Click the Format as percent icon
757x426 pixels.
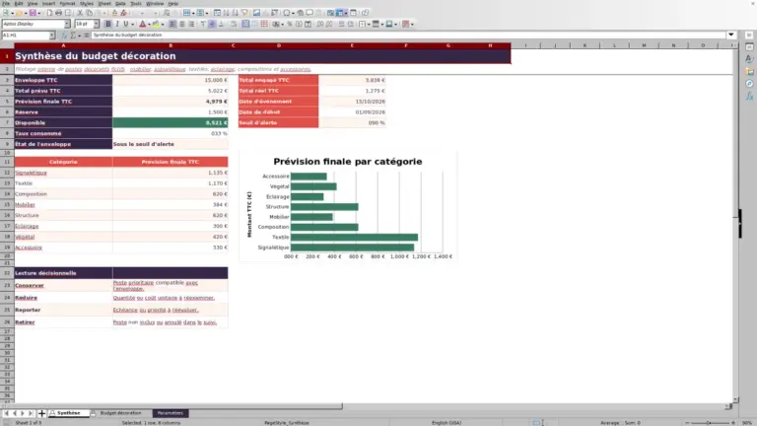290,24
